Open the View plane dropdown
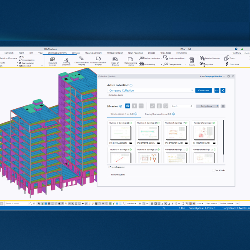The width and height of the screenshot is (250, 250). (211, 203)
